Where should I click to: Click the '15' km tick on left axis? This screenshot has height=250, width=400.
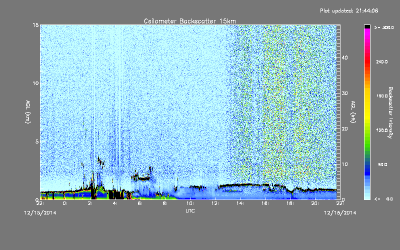pos(35,25)
